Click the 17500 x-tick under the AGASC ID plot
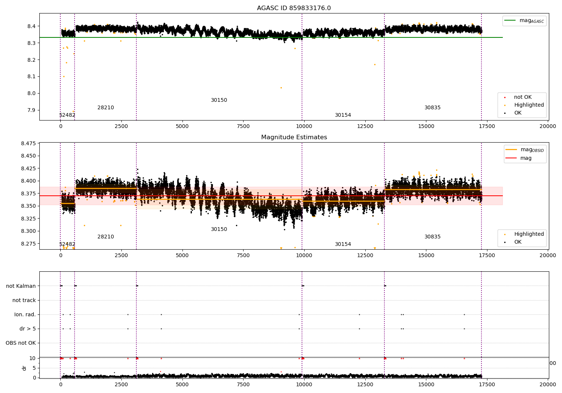Image resolution: width=562 pixels, height=393 pixels. [487, 127]
